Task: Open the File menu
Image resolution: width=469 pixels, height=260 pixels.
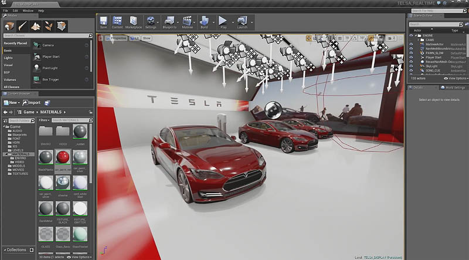Action: pos(5,11)
